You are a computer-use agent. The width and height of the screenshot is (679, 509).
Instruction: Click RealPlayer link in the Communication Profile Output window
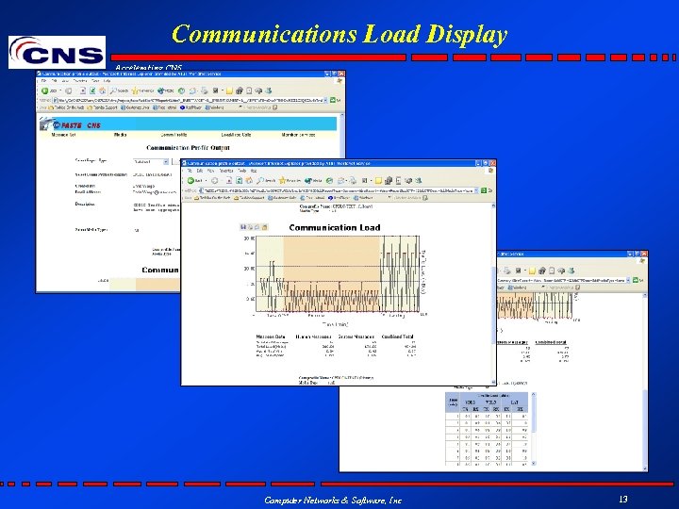pyautogui.click(x=190, y=107)
